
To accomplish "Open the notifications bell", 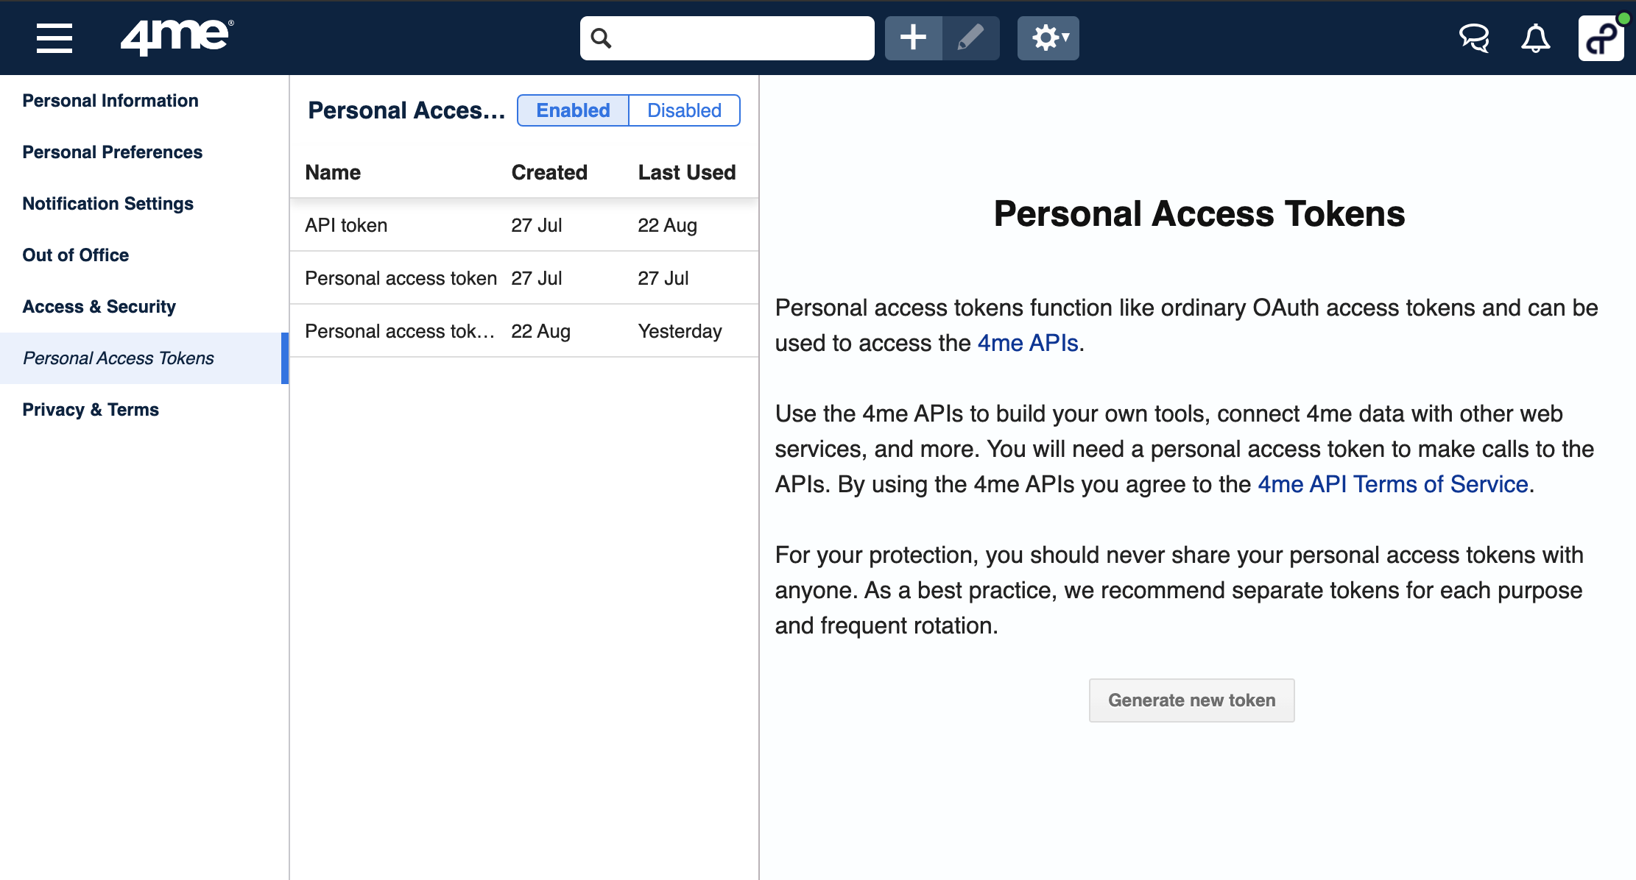I will (1535, 38).
